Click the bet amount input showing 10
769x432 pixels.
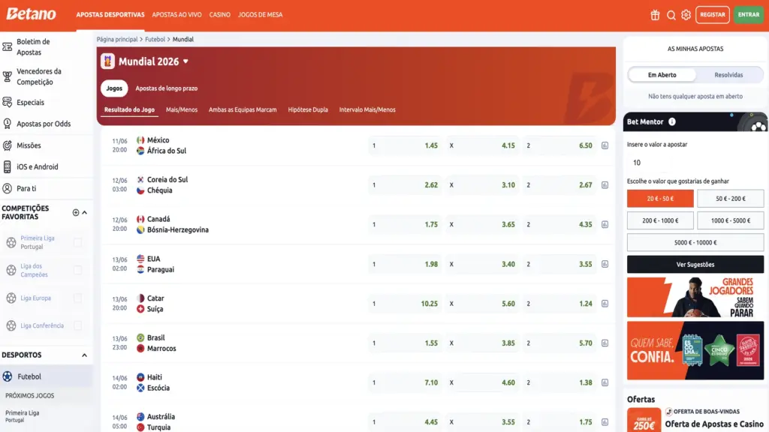(x=695, y=163)
